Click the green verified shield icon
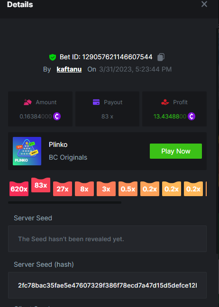Viewport: 219px width, 307px height. [x=53, y=57]
